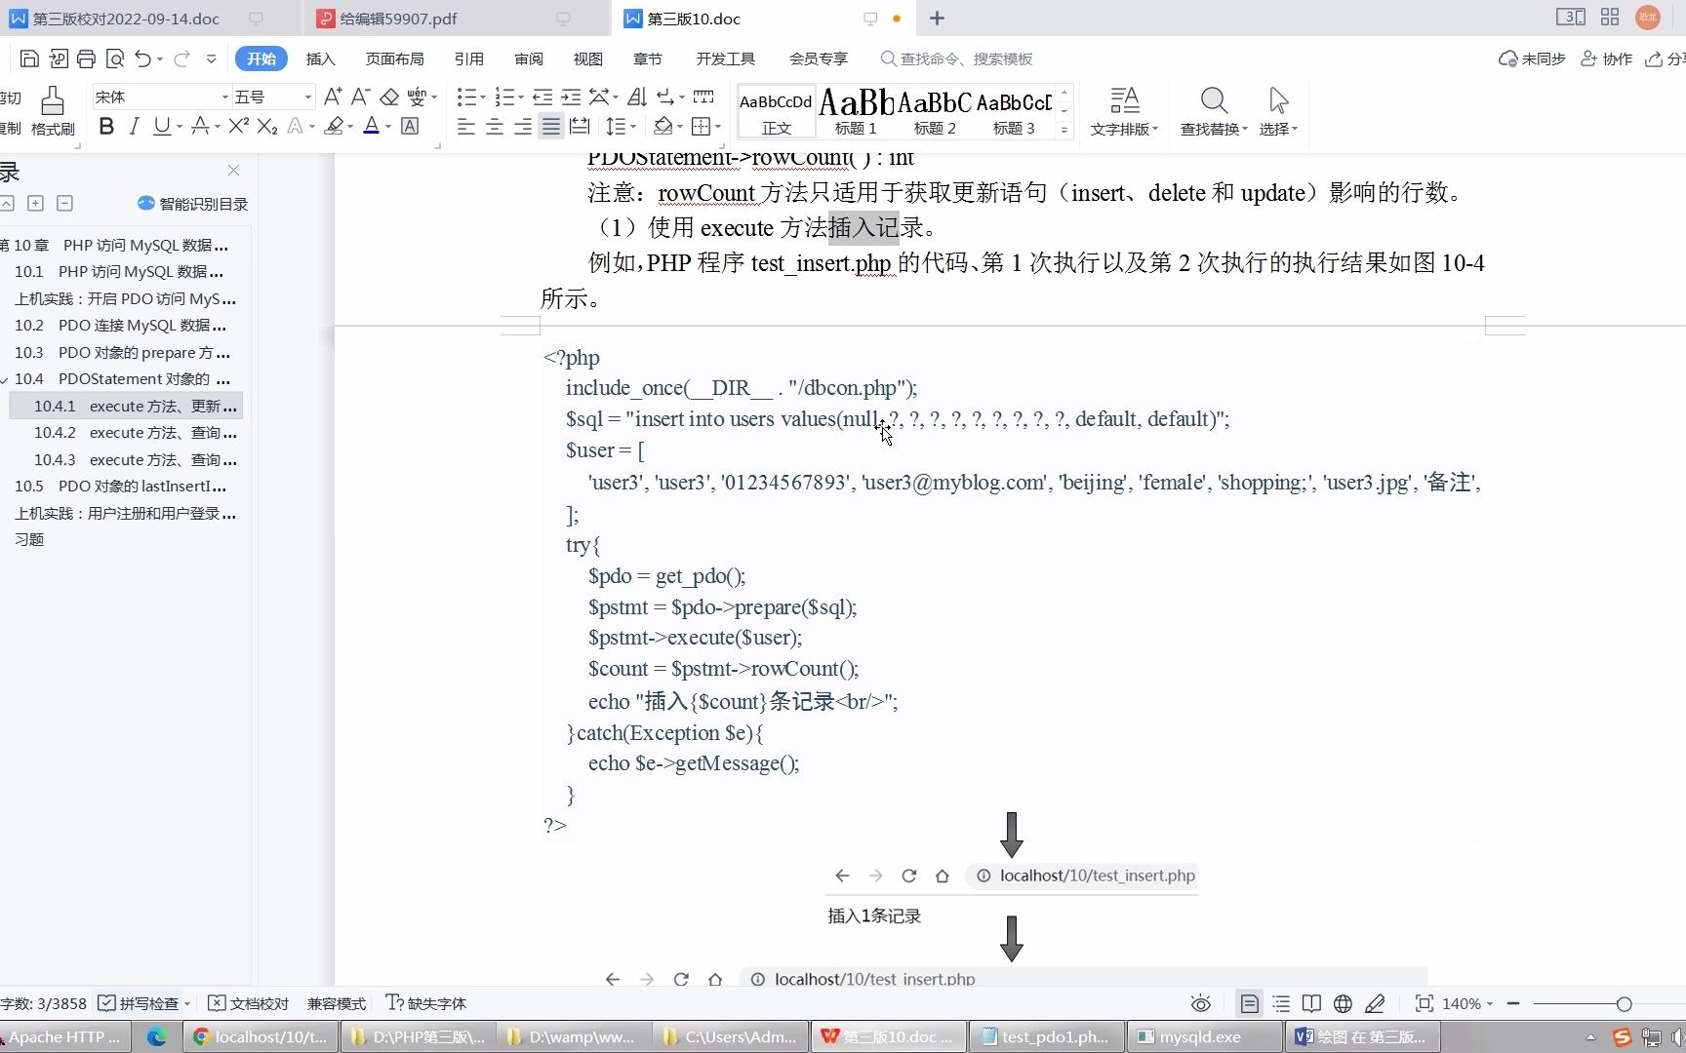Viewport: 1686px width, 1053px height.
Task: Click 文档校对 in status bar
Action: coord(249,1003)
